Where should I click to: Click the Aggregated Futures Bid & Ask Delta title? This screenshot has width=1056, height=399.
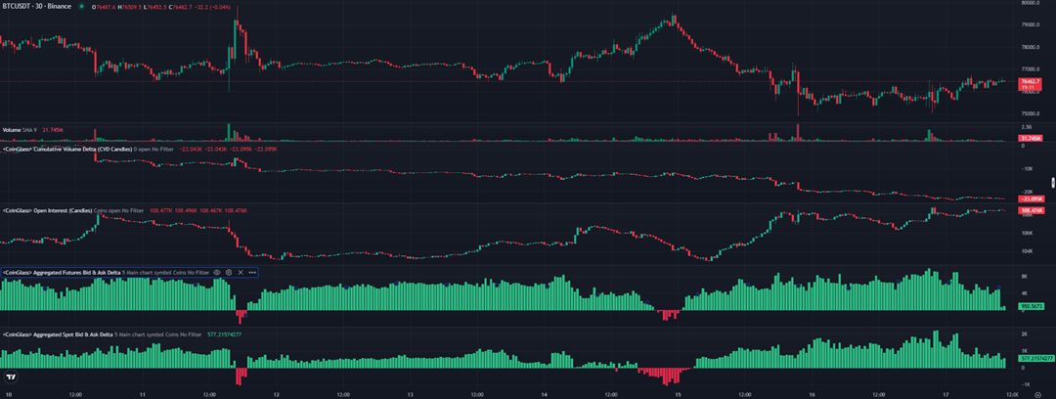(62, 272)
